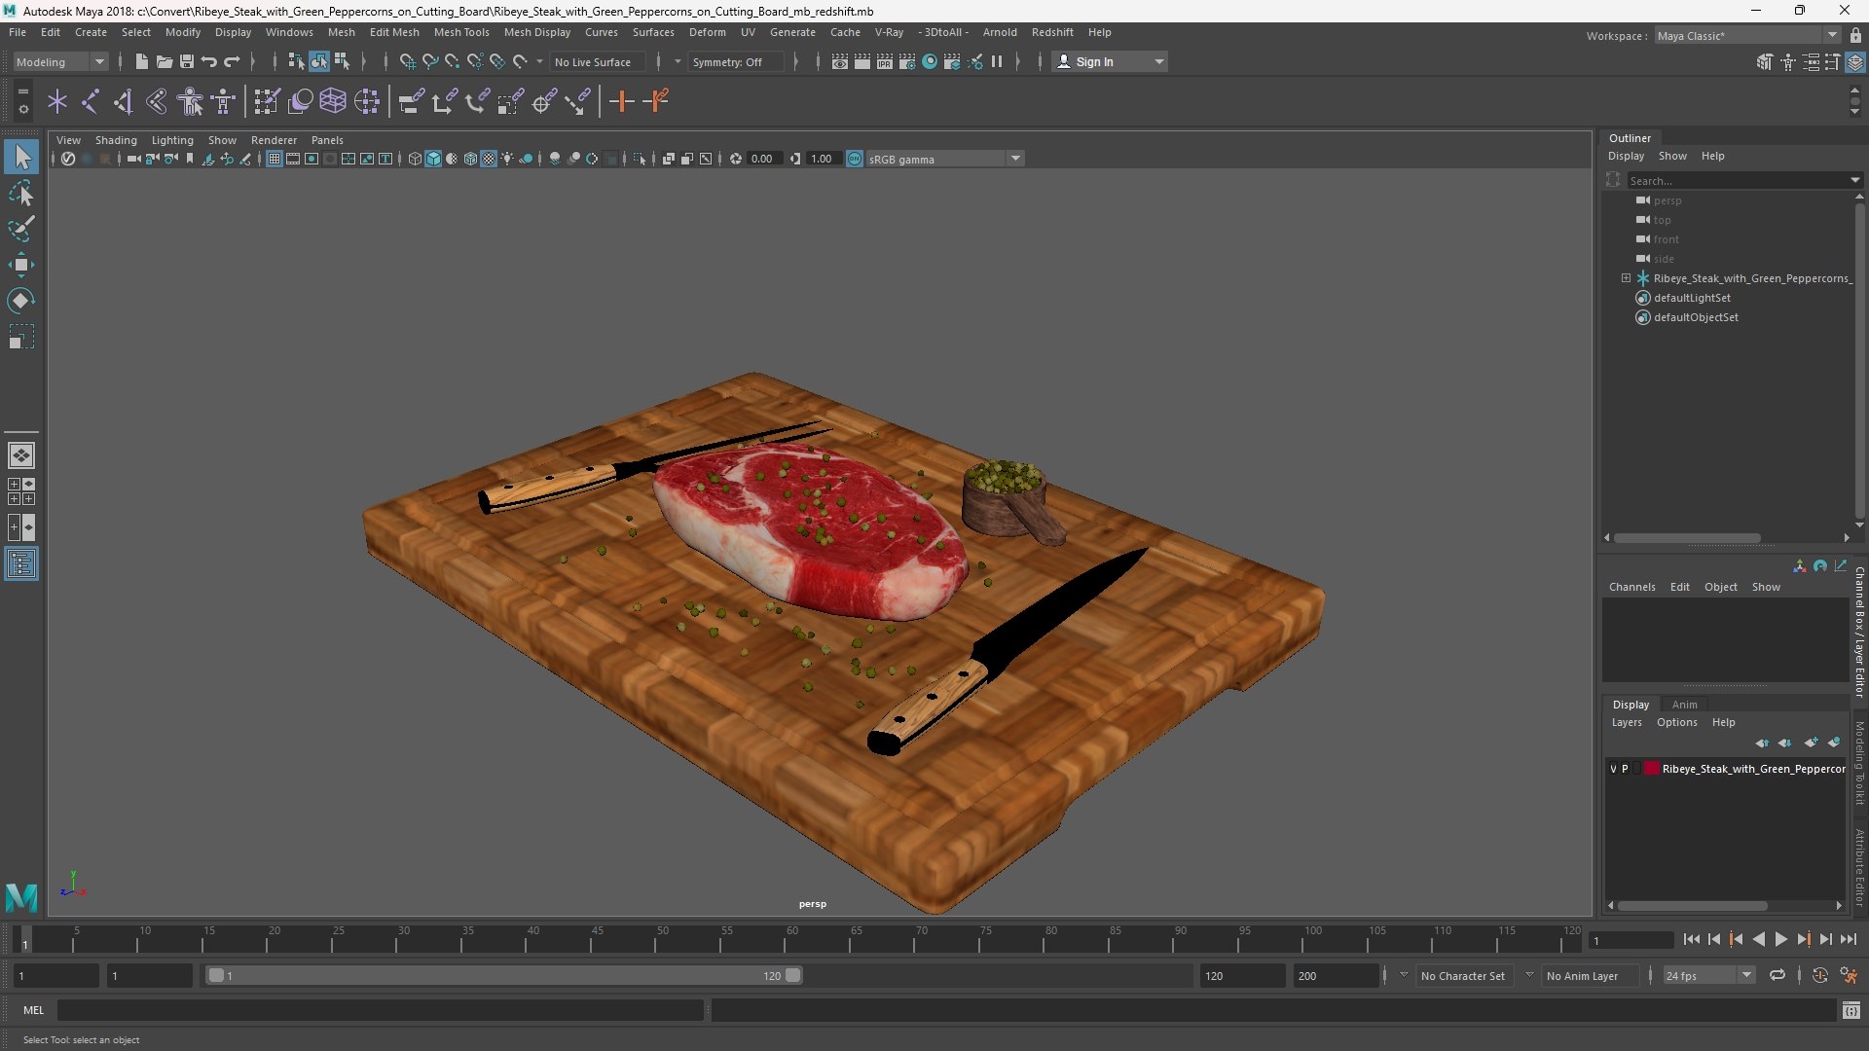1869x1051 pixels.
Task: Open the sRGB gamma view transform dropdown
Action: click(944, 159)
